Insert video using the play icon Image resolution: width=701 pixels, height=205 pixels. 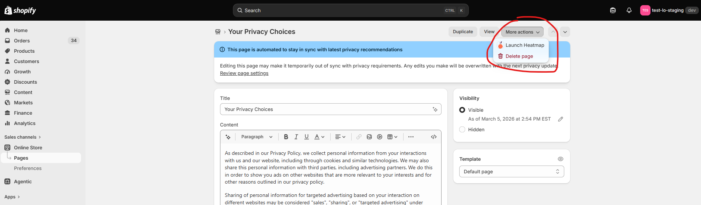pyautogui.click(x=380, y=137)
